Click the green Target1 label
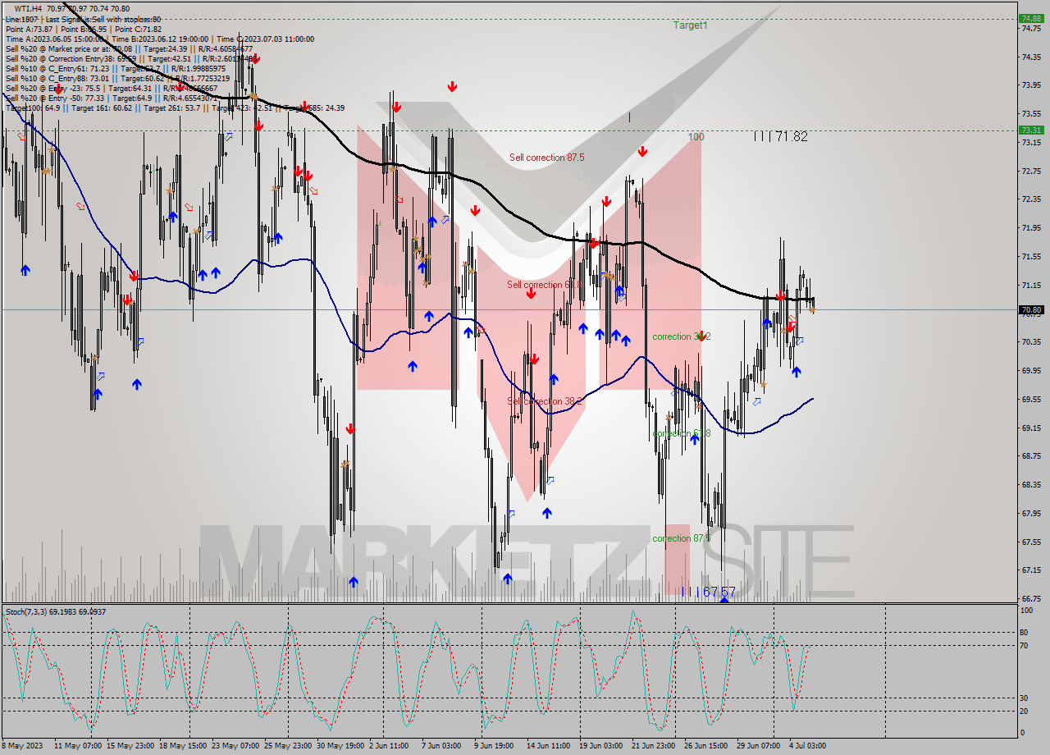This screenshot has height=755, width=1050. tap(690, 25)
